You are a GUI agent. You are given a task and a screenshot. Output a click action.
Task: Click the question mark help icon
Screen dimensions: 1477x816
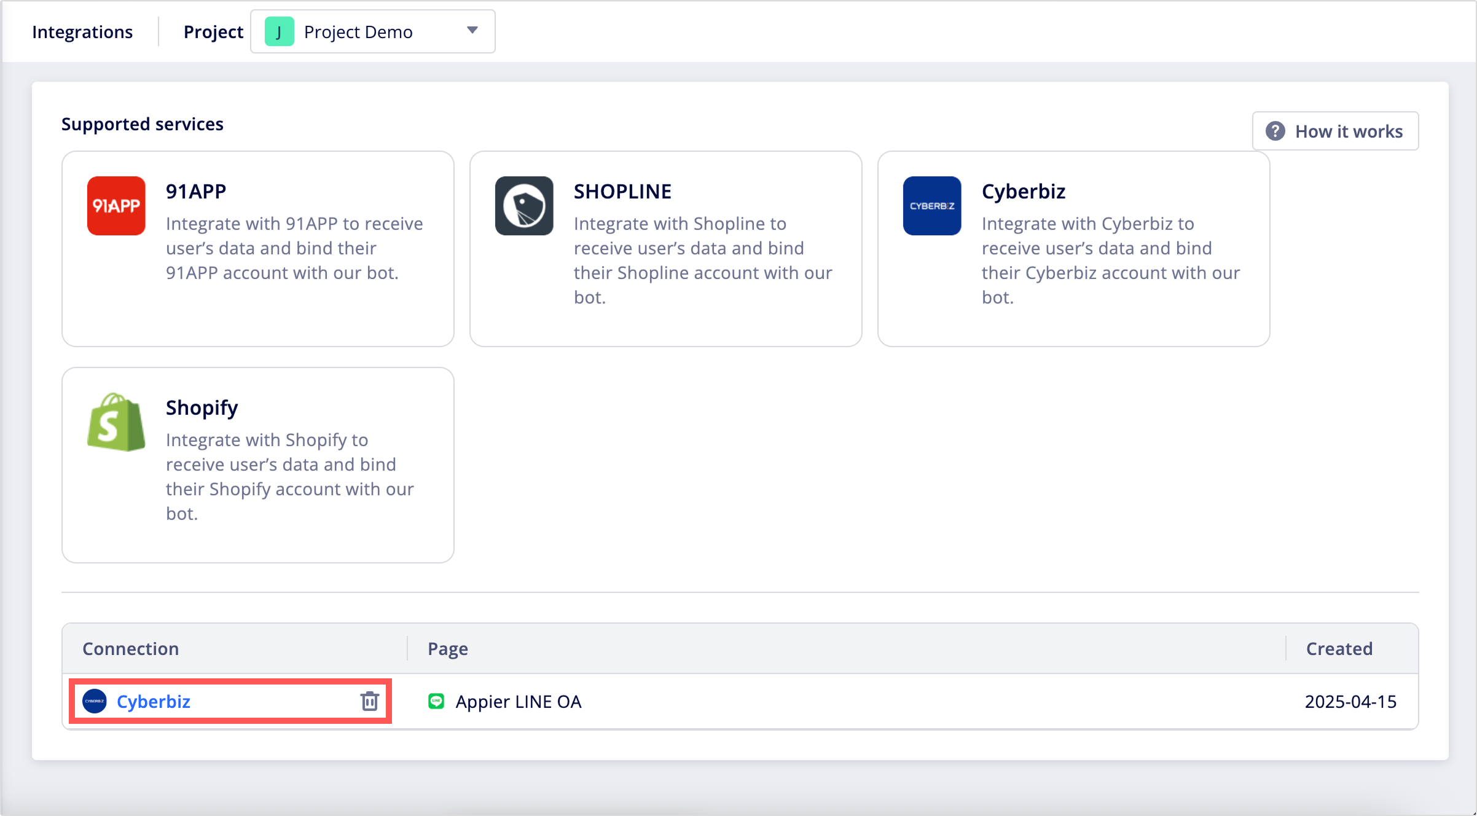coord(1275,131)
